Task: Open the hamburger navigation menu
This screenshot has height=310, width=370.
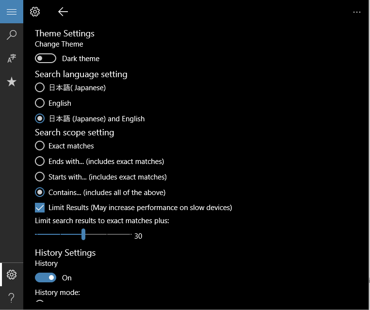Action: pyautogui.click(x=12, y=12)
